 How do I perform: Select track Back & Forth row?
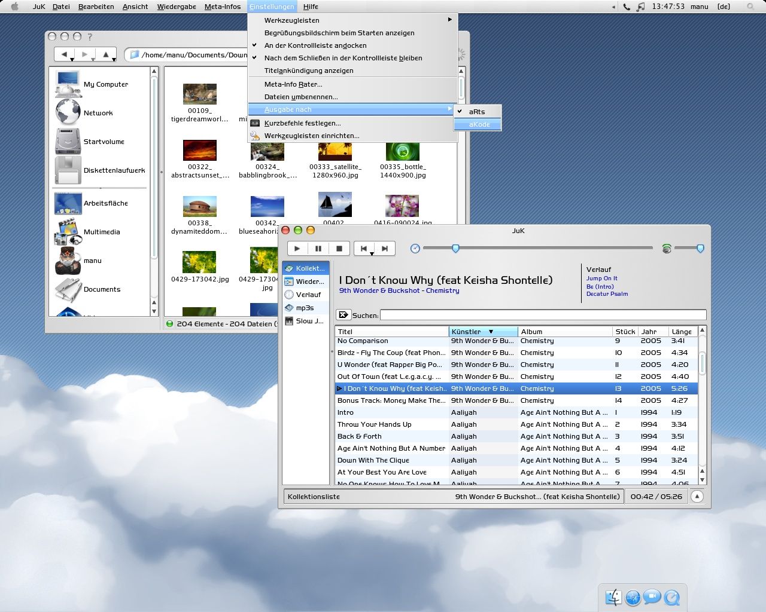(x=517, y=436)
